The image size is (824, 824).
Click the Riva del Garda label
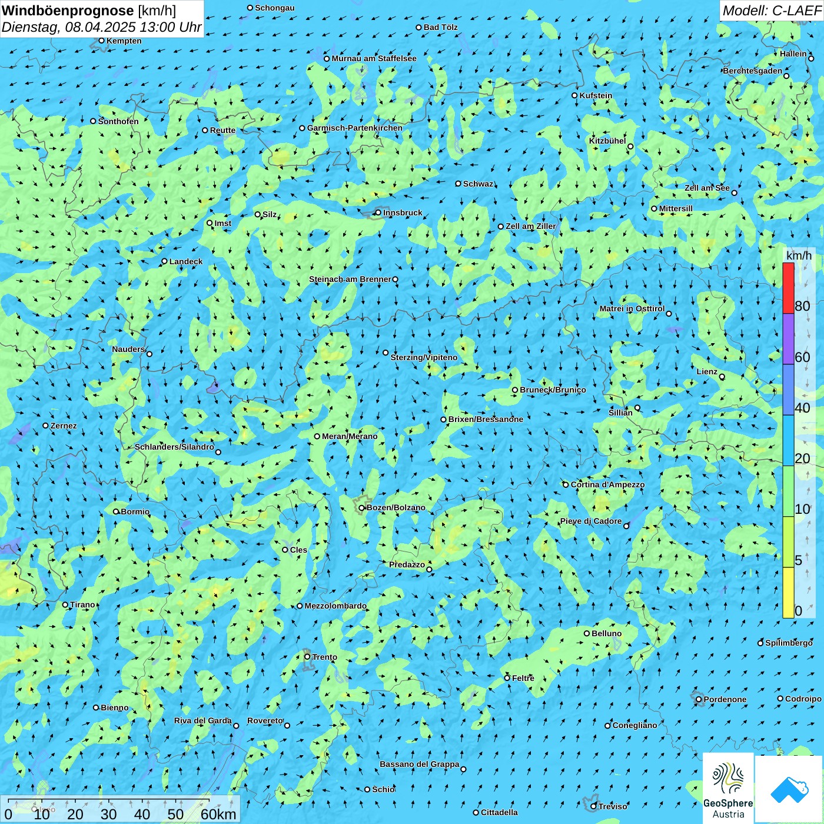pos(203,720)
